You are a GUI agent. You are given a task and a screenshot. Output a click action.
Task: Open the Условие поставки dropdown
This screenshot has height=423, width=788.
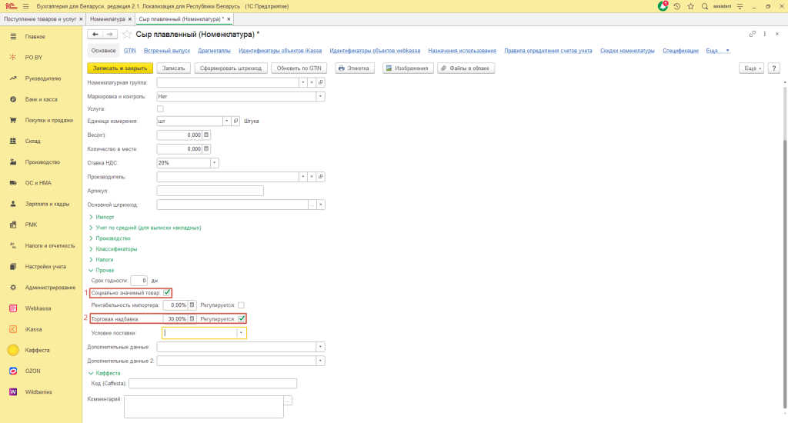click(x=241, y=333)
